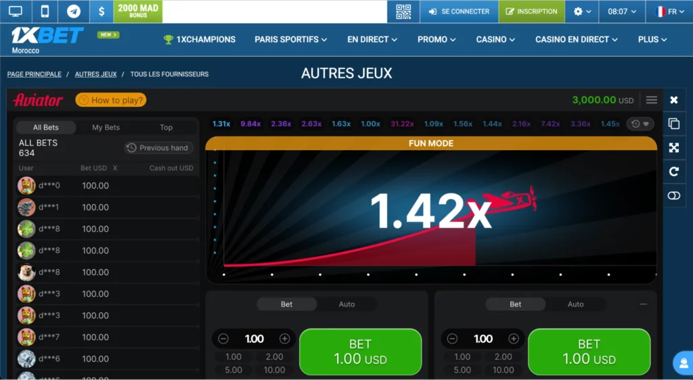Open game in a new window icon
Image resolution: width=693 pixels, height=380 pixels.
click(x=673, y=124)
